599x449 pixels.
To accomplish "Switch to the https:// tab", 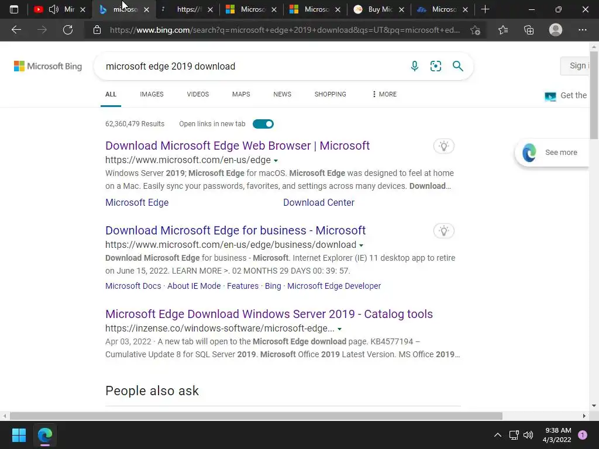I will [x=188, y=9].
